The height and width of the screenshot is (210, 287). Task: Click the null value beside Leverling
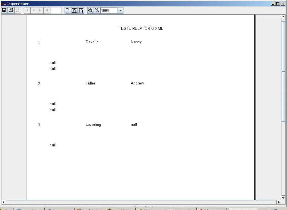pos(134,124)
